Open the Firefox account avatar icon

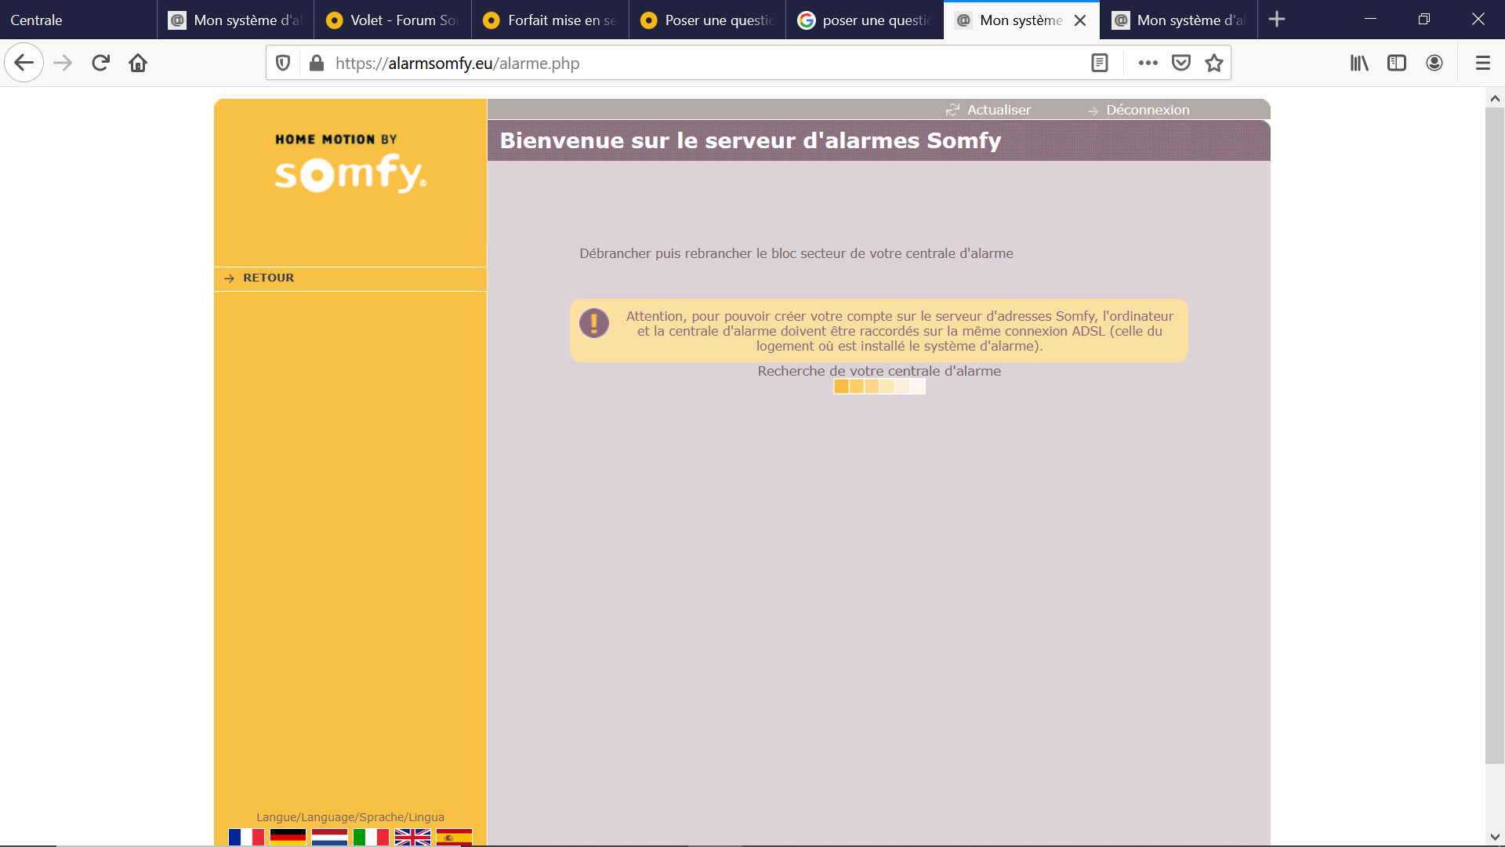(1434, 63)
